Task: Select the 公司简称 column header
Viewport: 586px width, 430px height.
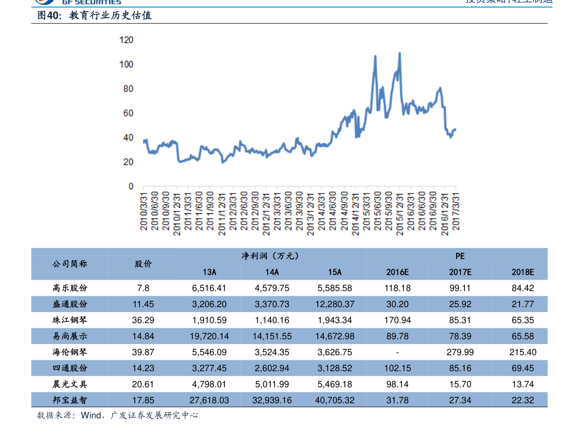Action: pyautogui.click(x=70, y=264)
